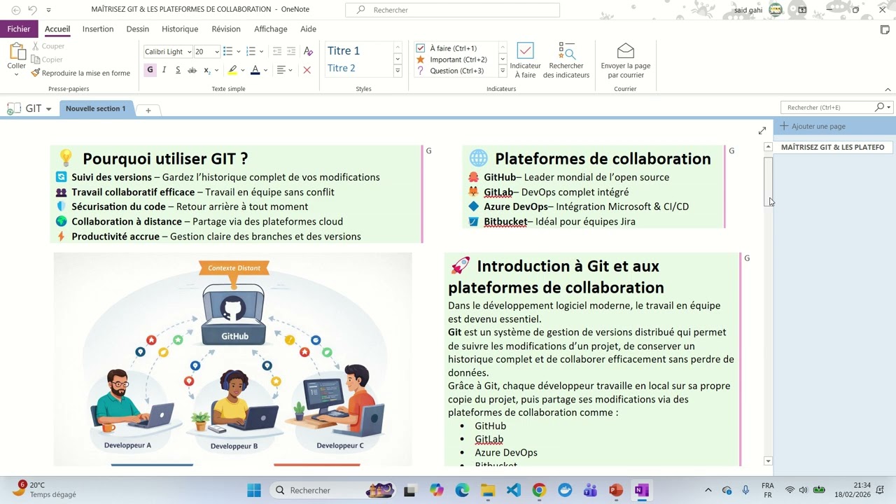Open Rechercher des indicateurs

[566, 60]
